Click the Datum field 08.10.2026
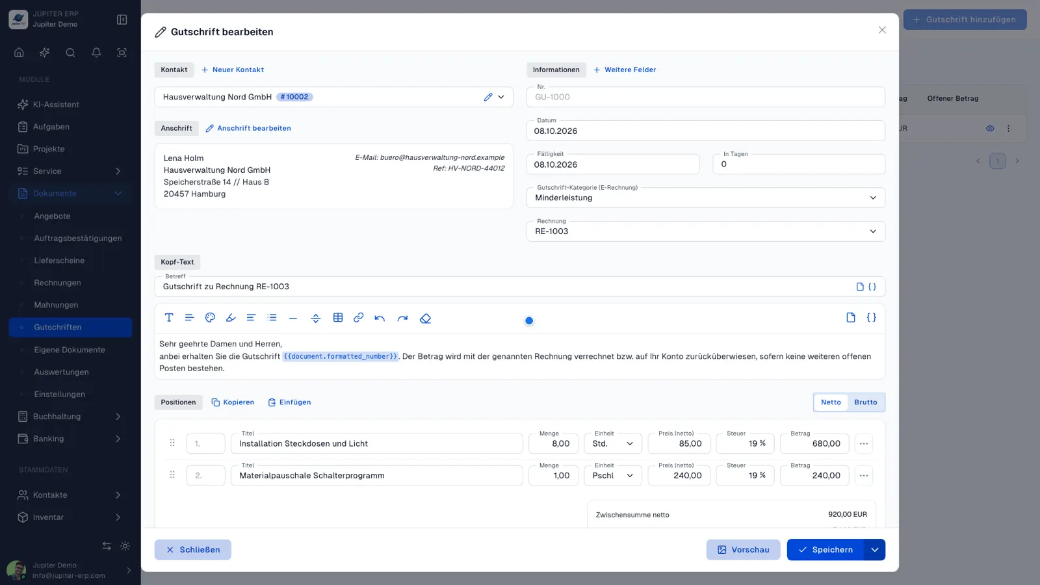 tap(706, 131)
